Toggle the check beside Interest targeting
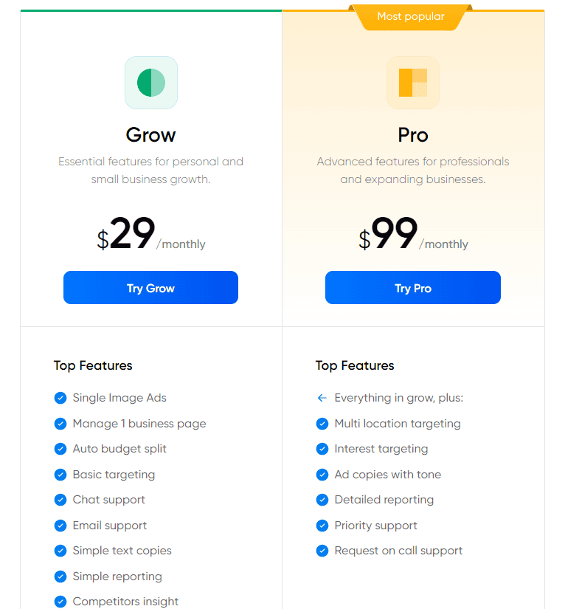This screenshot has height=609, width=565. [322, 449]
